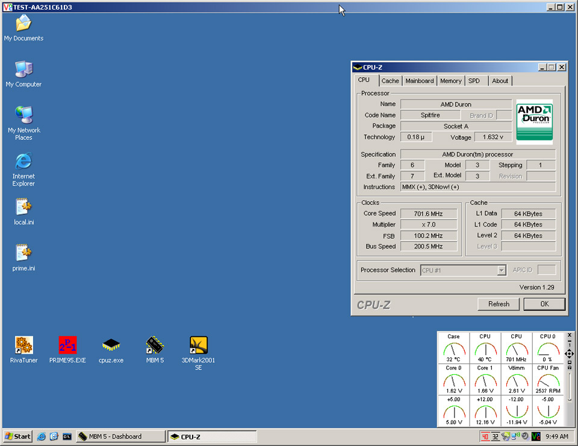Click the Core Speed value 701.6 MHz
578x446 pixels.
tap(428, 213)
